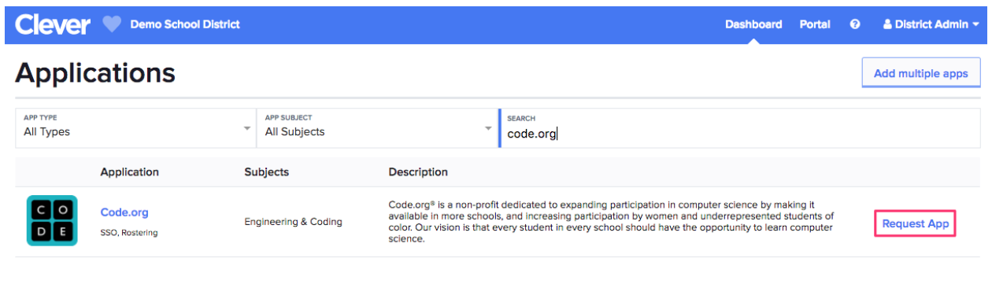
Task: Click the Application column header
Action: [129, 172]
